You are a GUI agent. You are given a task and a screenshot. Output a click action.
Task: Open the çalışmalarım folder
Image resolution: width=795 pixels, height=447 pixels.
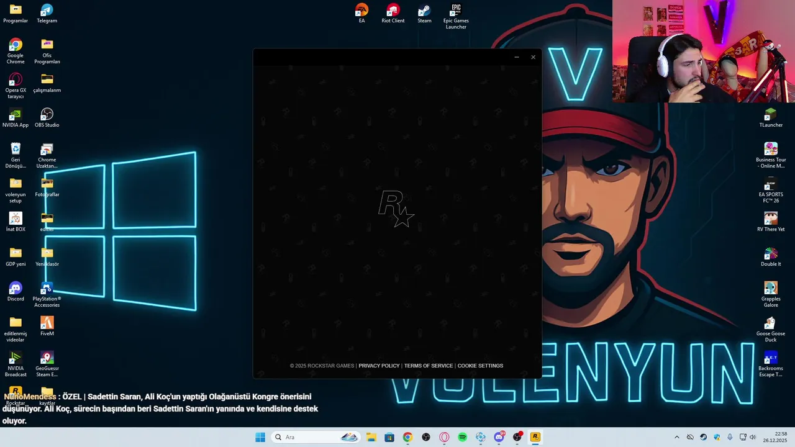[47, 83]
